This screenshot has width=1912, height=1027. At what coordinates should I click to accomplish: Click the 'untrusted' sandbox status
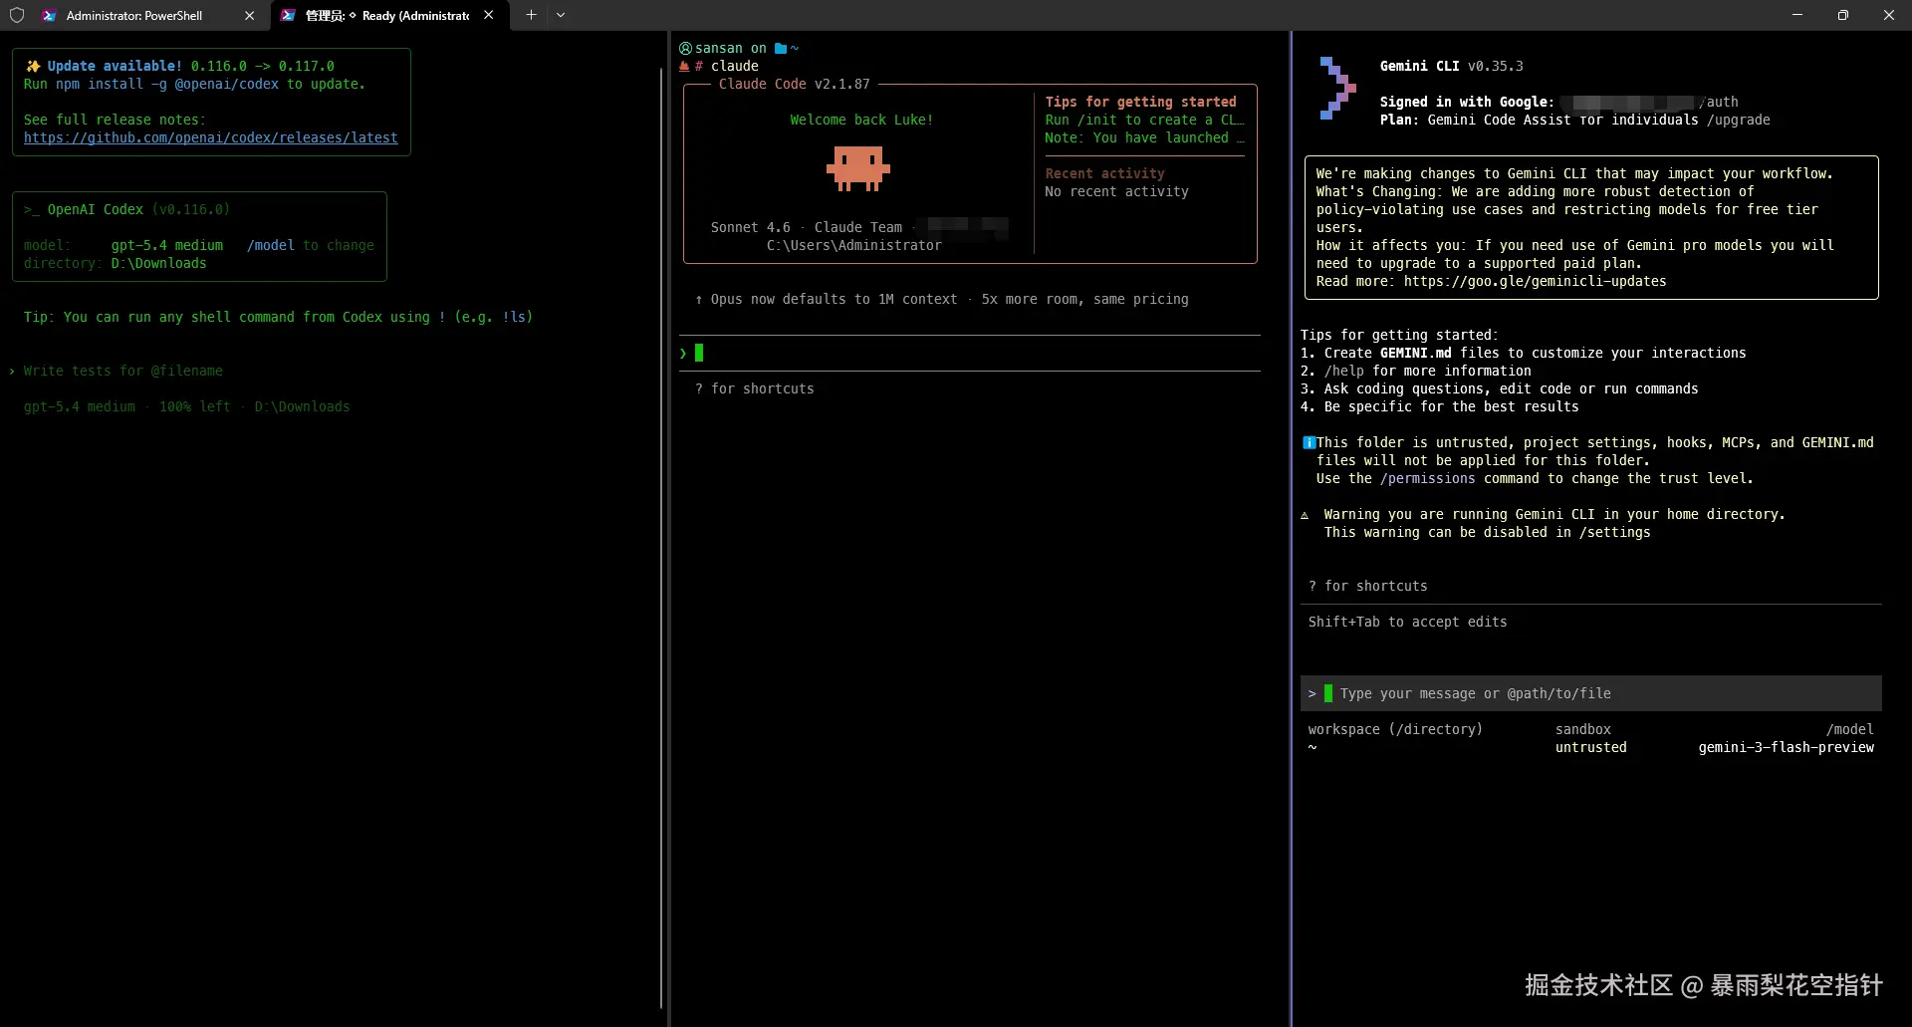tap(1591, 747)
